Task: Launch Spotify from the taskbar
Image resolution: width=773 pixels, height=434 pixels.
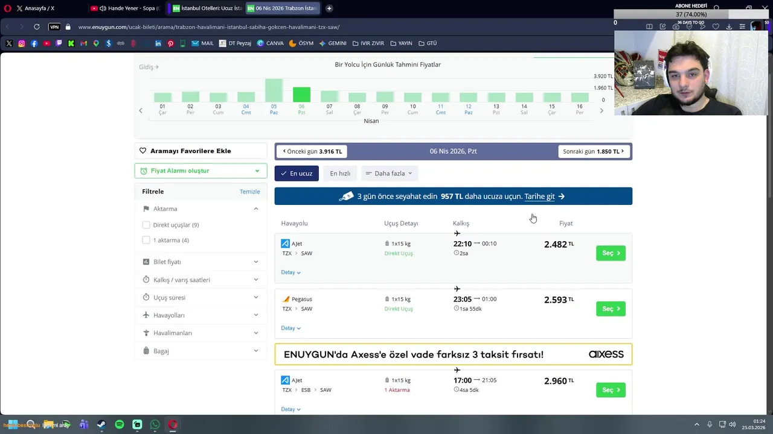Action: [x=120, y=424]
